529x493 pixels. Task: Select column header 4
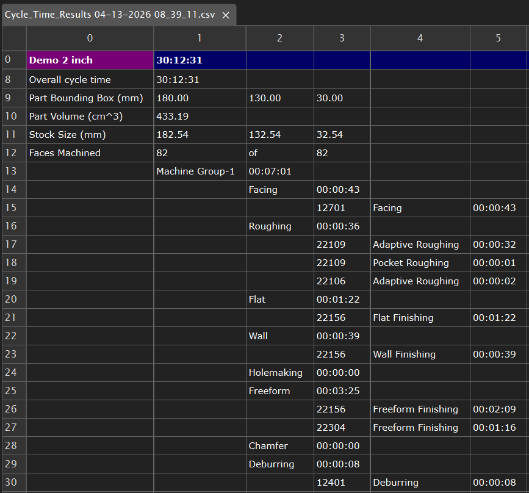[x=420, y=38]
